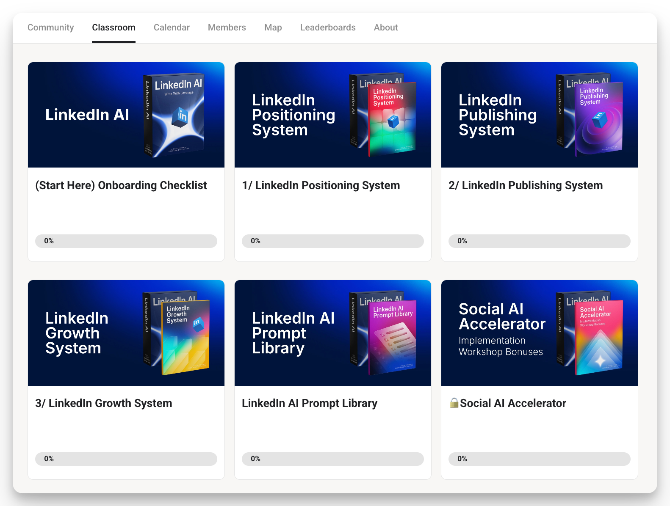Open the Community tab
The width and height of the screenshot is (670, 506).
(50, 27)
